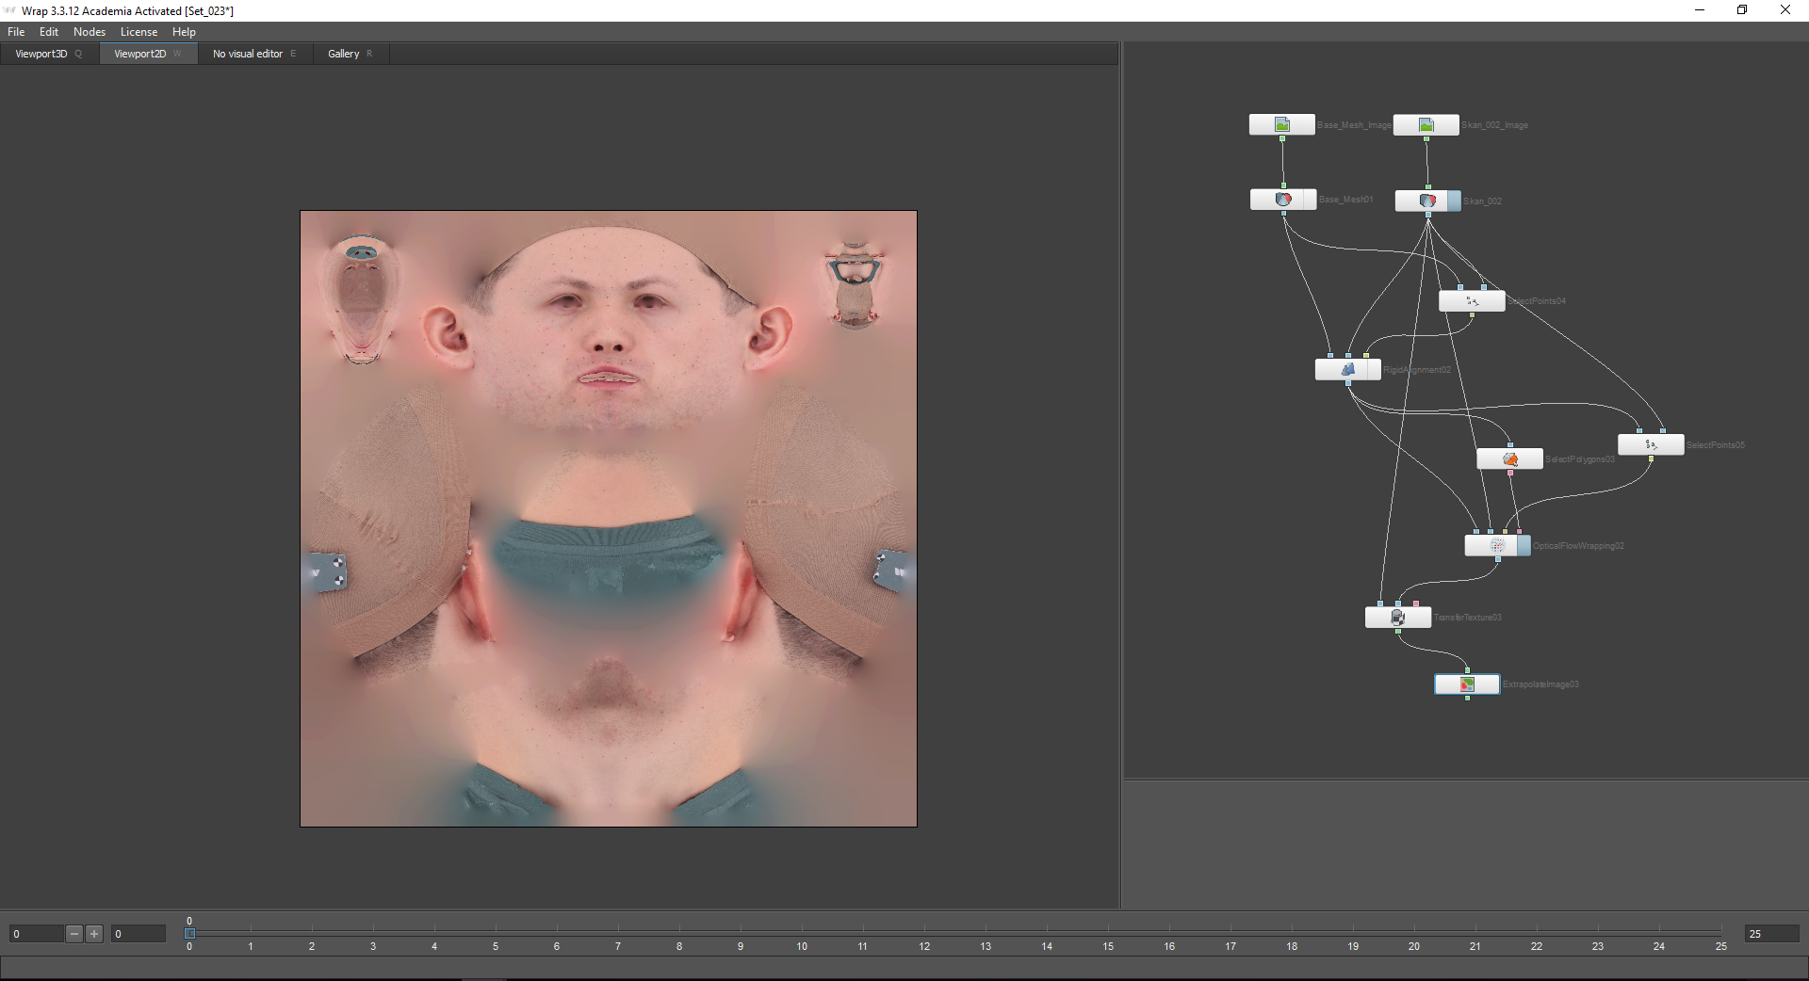Click the output port below RigidAlignment02 node

tap(1348, 383)
